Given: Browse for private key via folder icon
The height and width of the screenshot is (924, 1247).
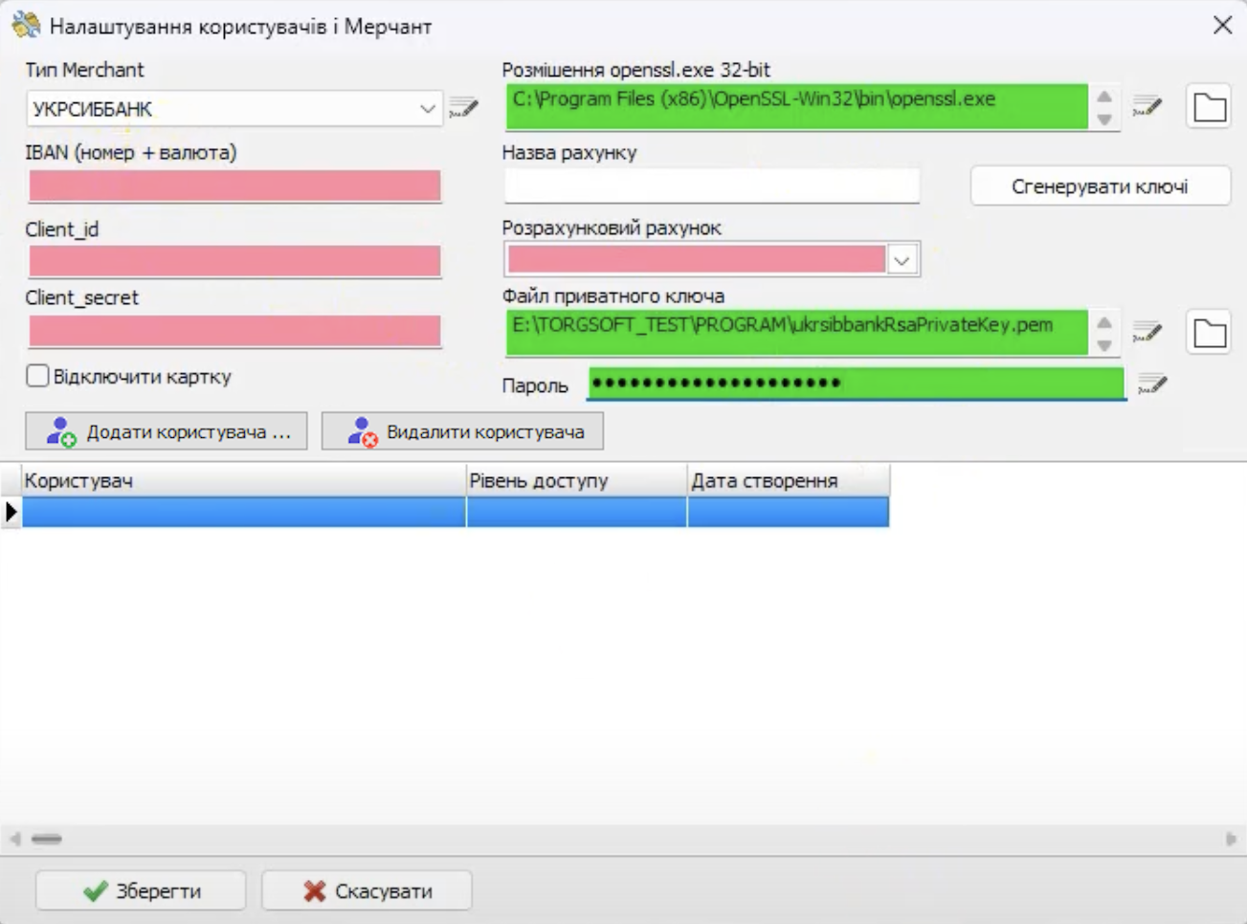Looking at the screenshot, I should pyautogui.click(x=1208, y=331).
